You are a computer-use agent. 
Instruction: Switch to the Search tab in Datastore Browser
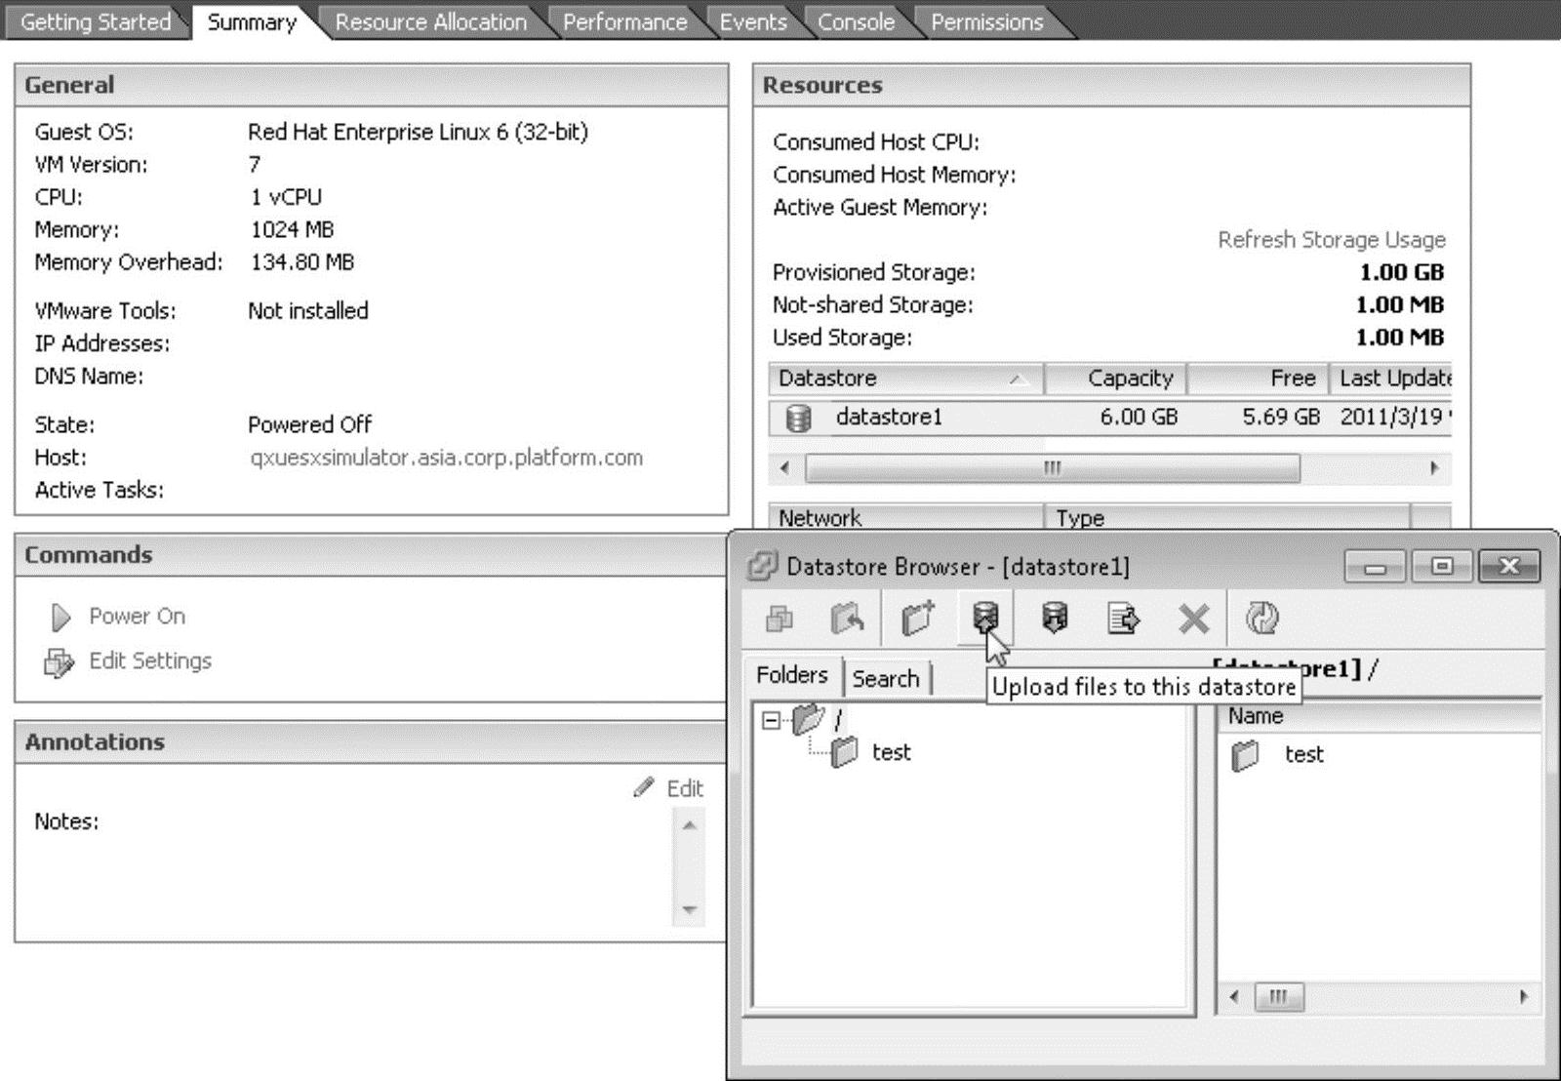[886, 678]
